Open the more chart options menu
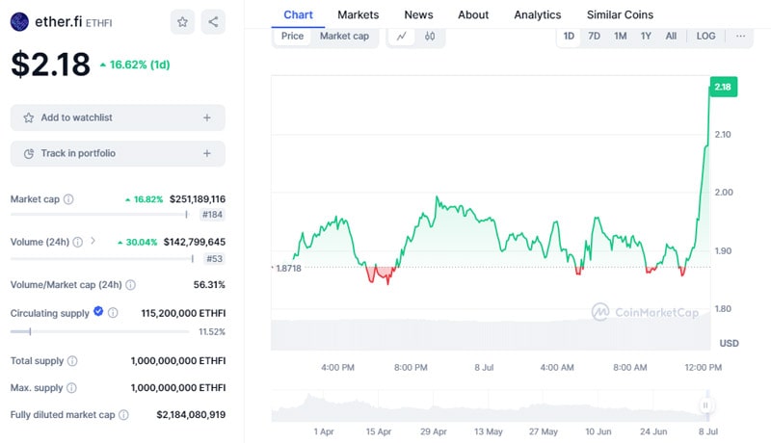The image size is (771, 443). (740, 36)
